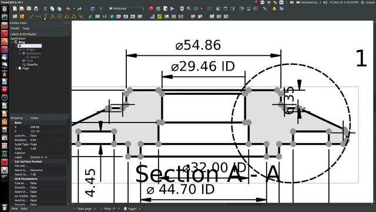Select the Page item in tree
Viewport: 376px width, 212px height.
click(26, 68)
